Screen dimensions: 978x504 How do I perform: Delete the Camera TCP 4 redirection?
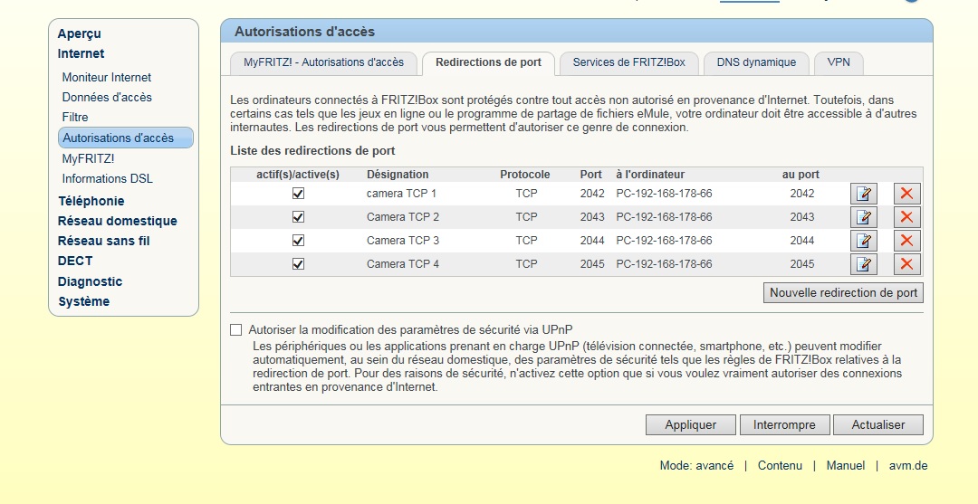pos(906,264)
